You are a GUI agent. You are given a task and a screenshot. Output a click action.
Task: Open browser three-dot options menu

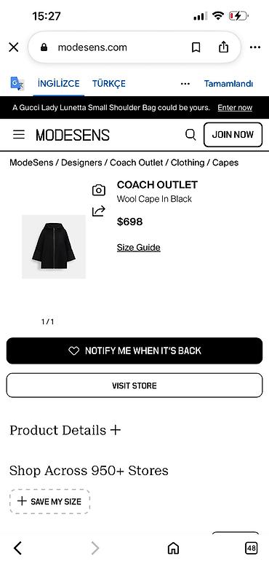pos(255,47)
